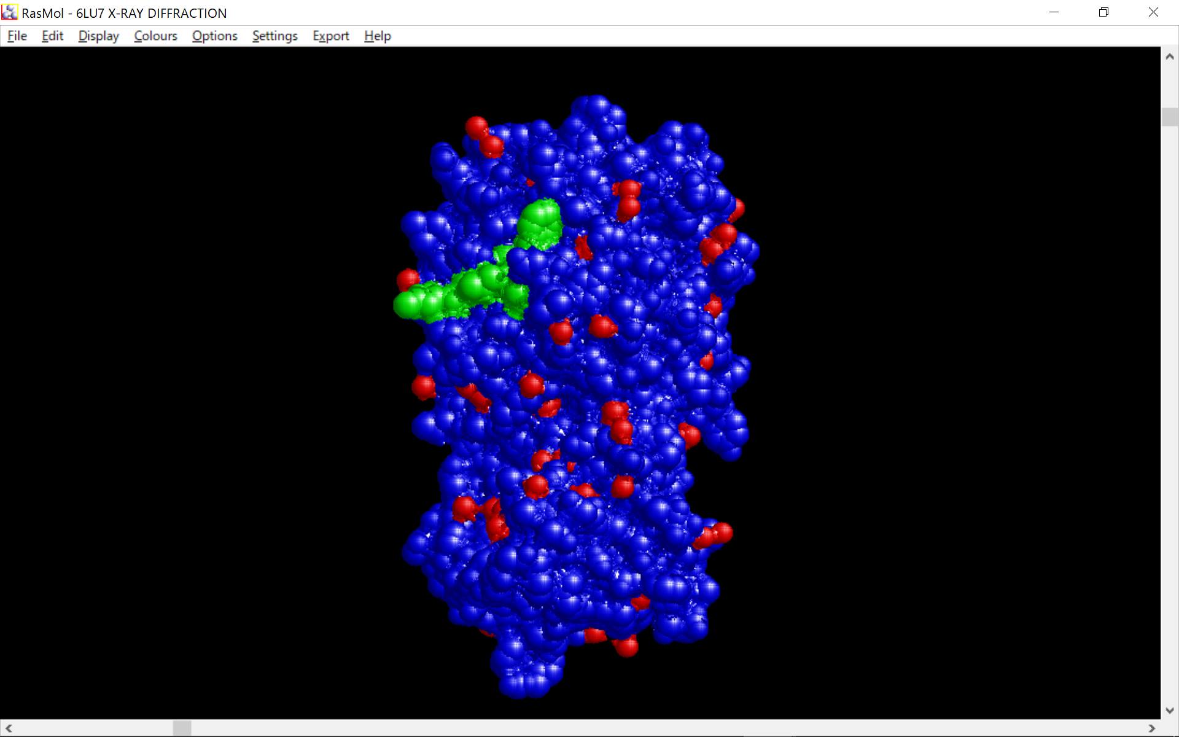Click the horizontal scrollbar right arrow
Viewport: 1179px width, 737px height.
tap(1152, 728)
